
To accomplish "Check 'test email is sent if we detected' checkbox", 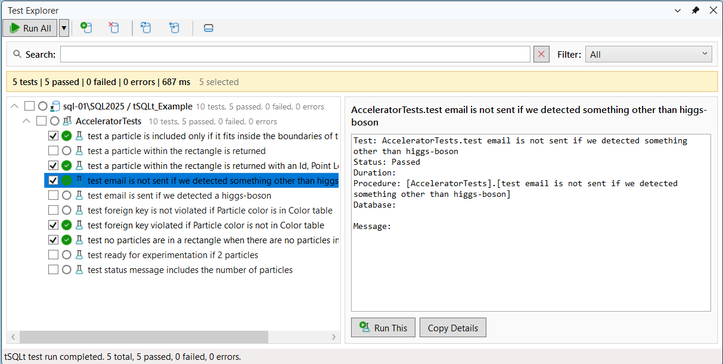I will (53, 196).
